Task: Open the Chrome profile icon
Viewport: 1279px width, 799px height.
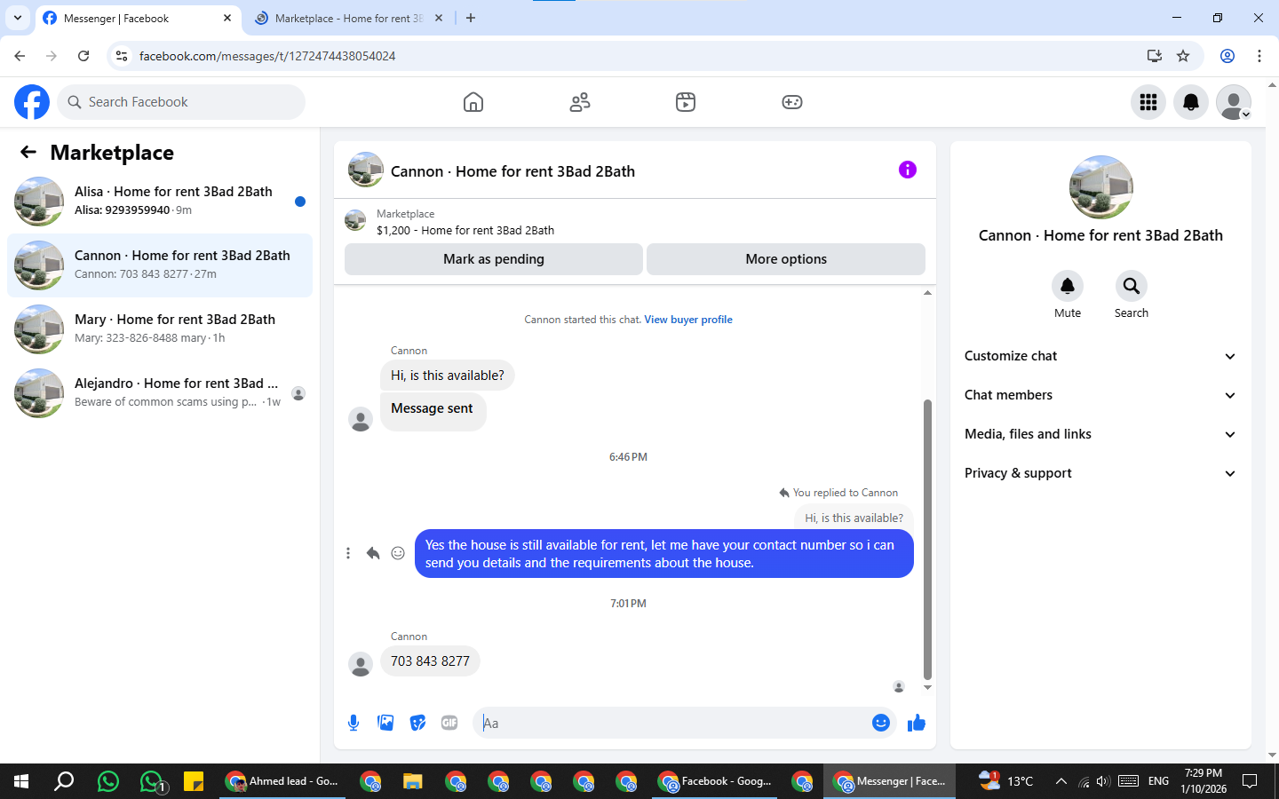Action: click(1227, 56)
